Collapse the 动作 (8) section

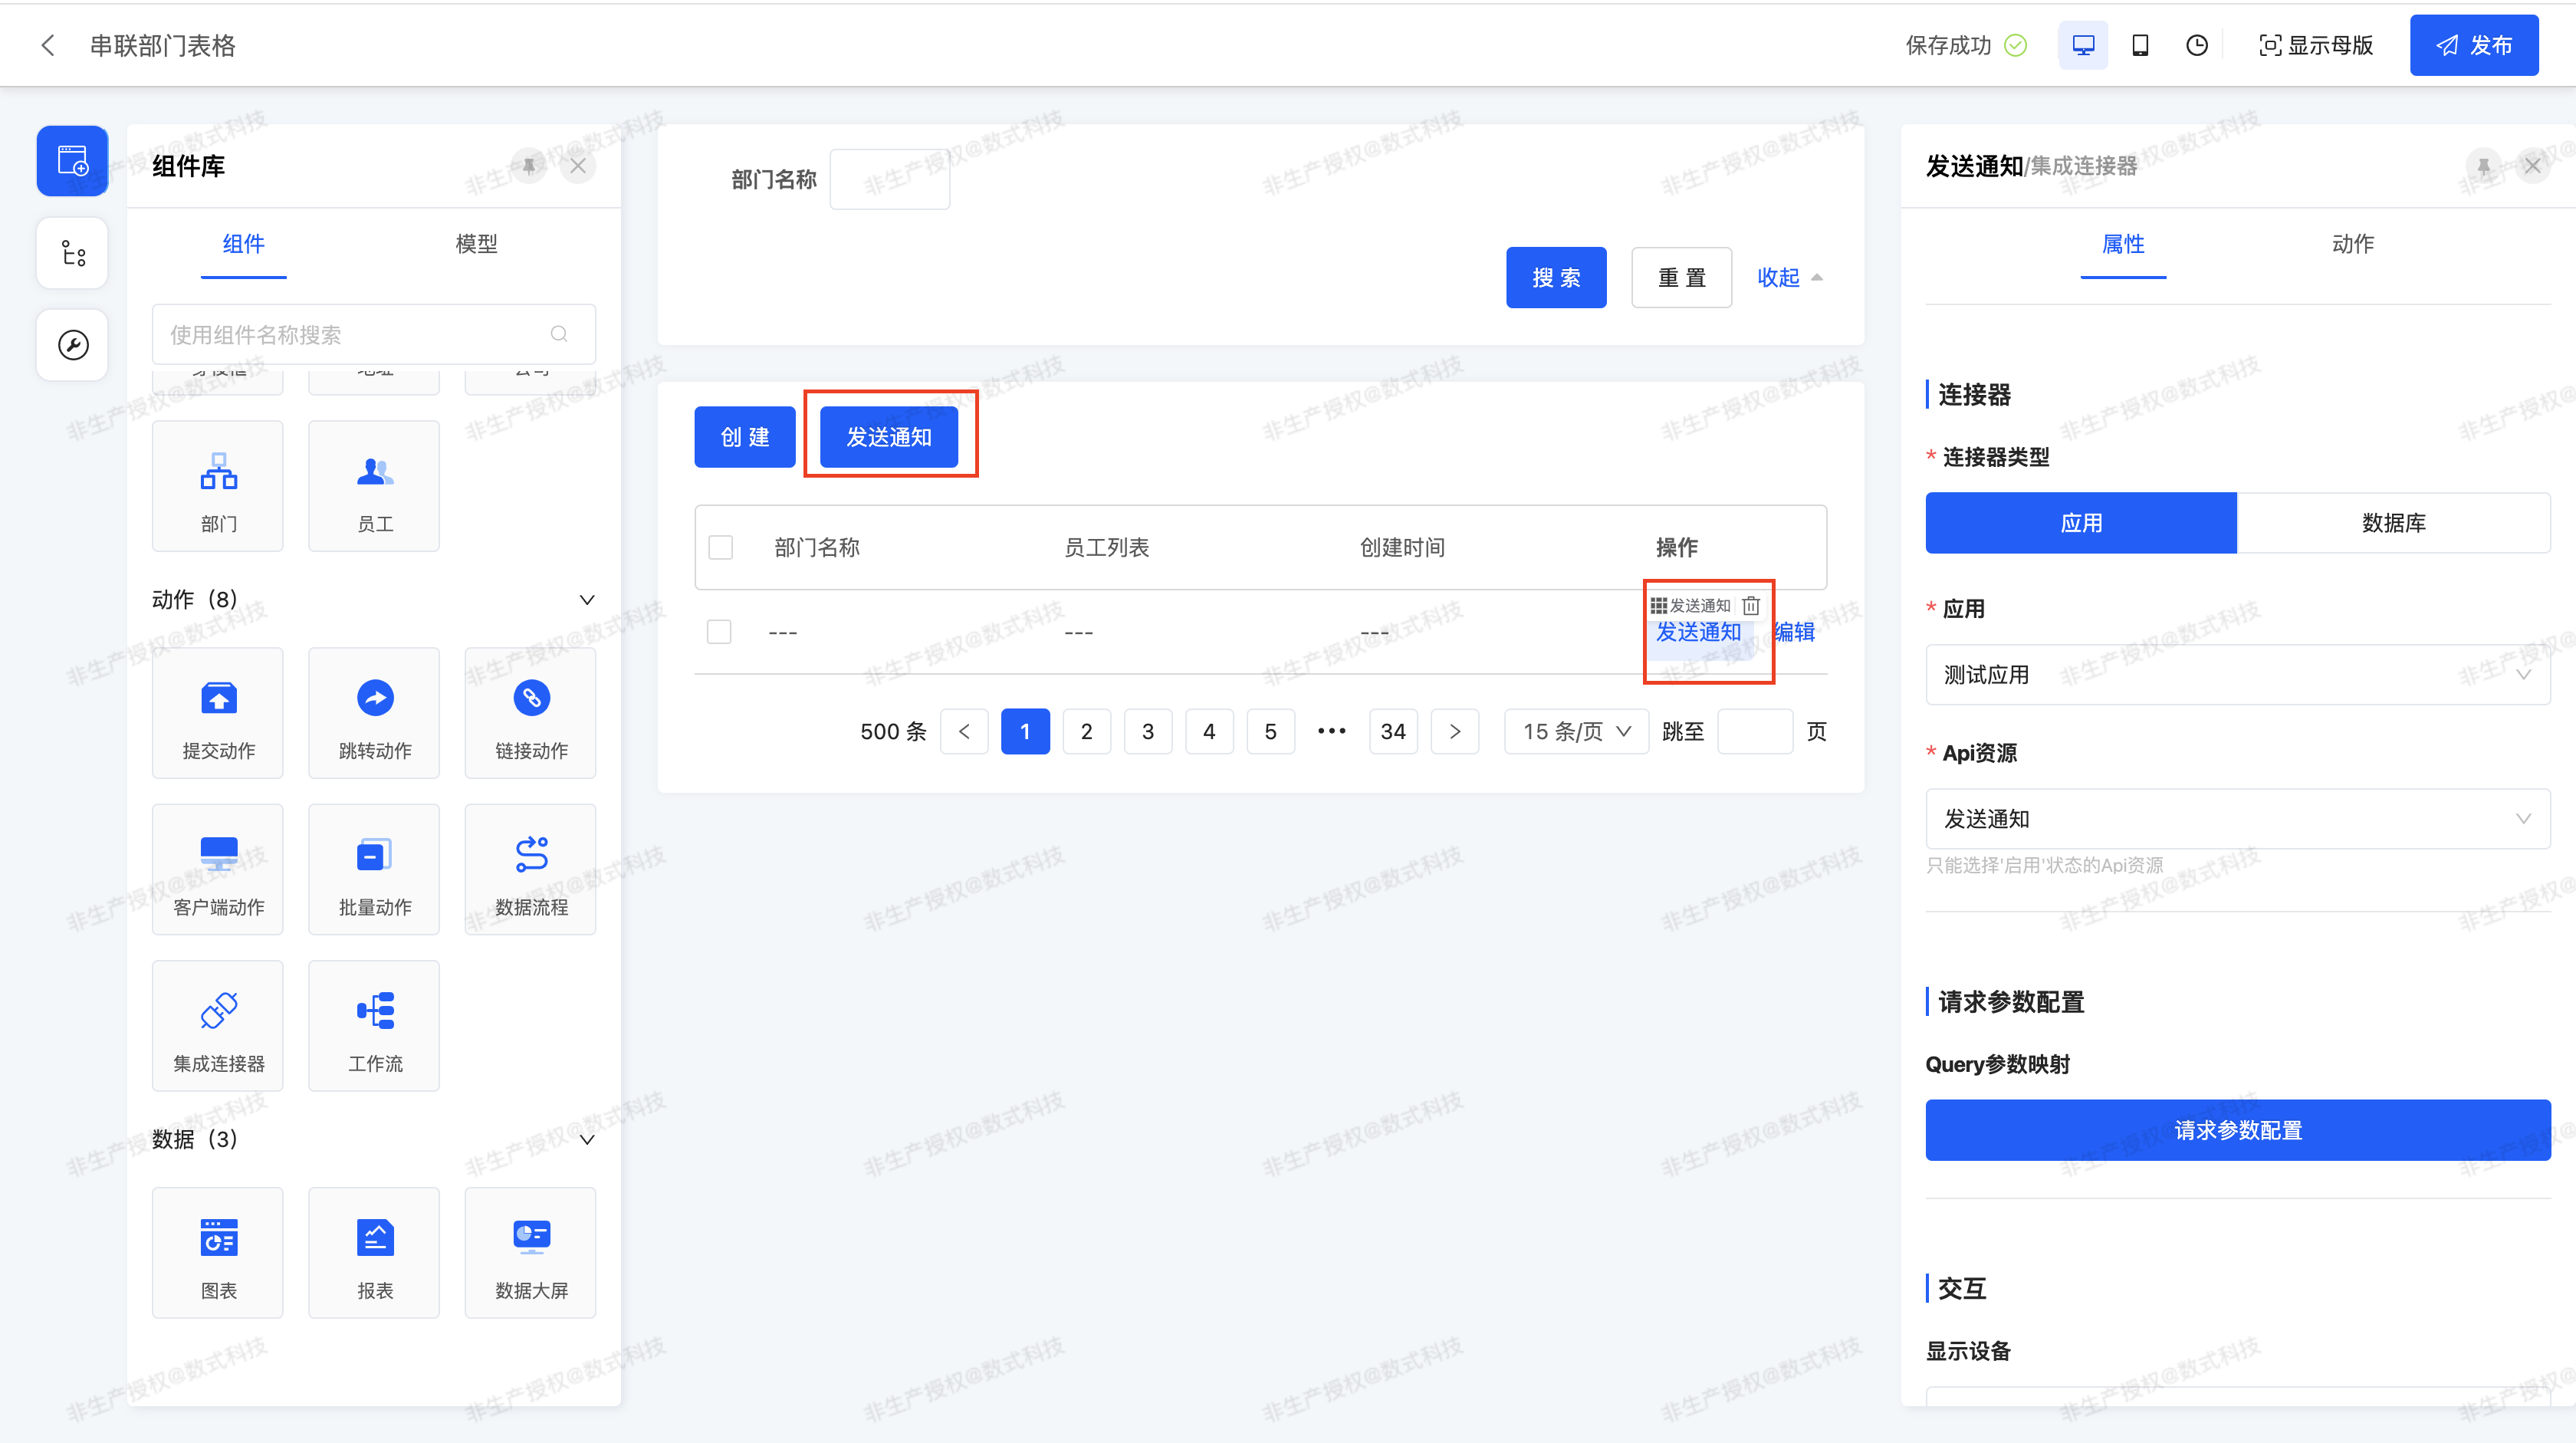587,600
